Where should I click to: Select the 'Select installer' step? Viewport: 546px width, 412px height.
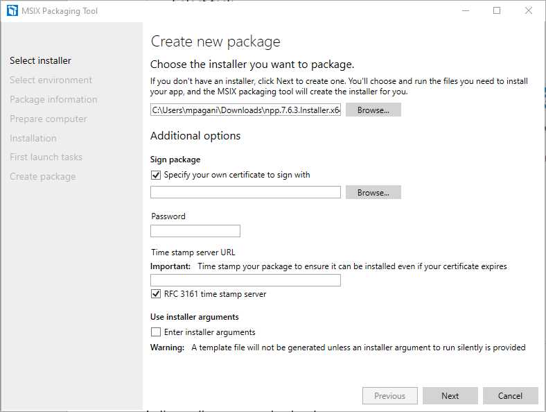(x=40, y=60)
